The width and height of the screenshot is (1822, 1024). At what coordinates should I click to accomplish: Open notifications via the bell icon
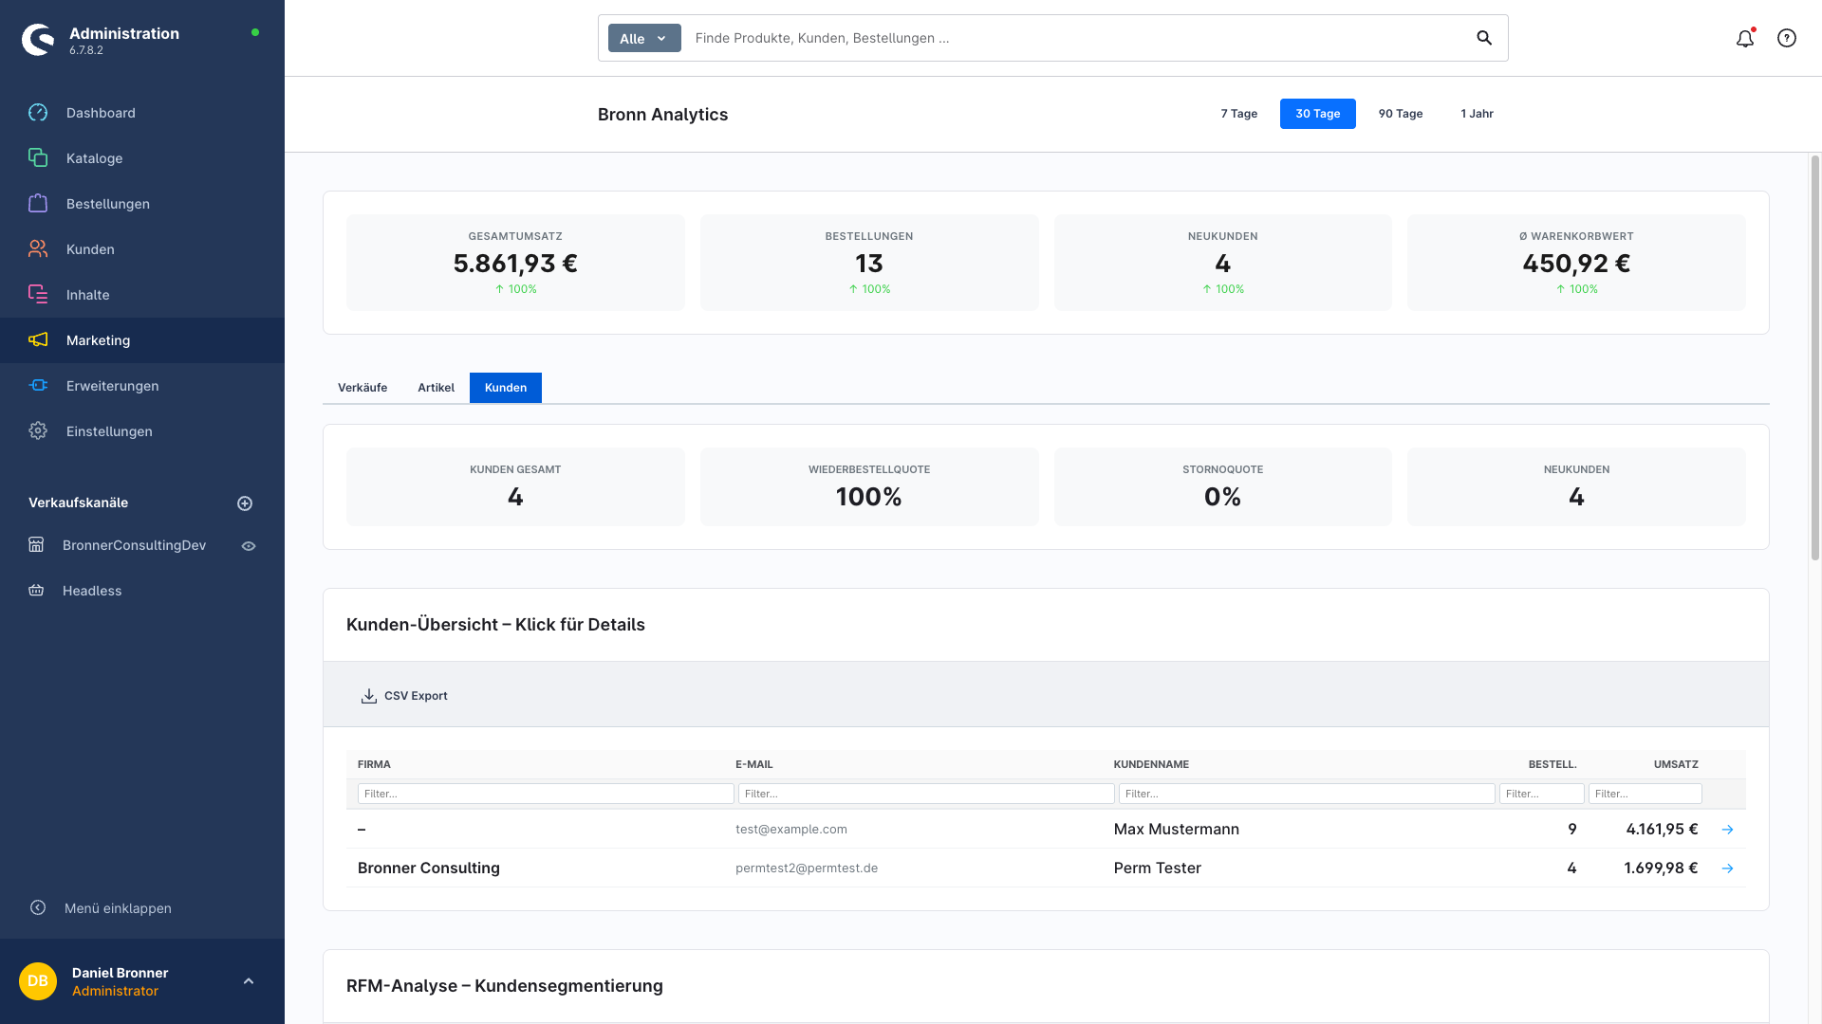click(1745, 38)
